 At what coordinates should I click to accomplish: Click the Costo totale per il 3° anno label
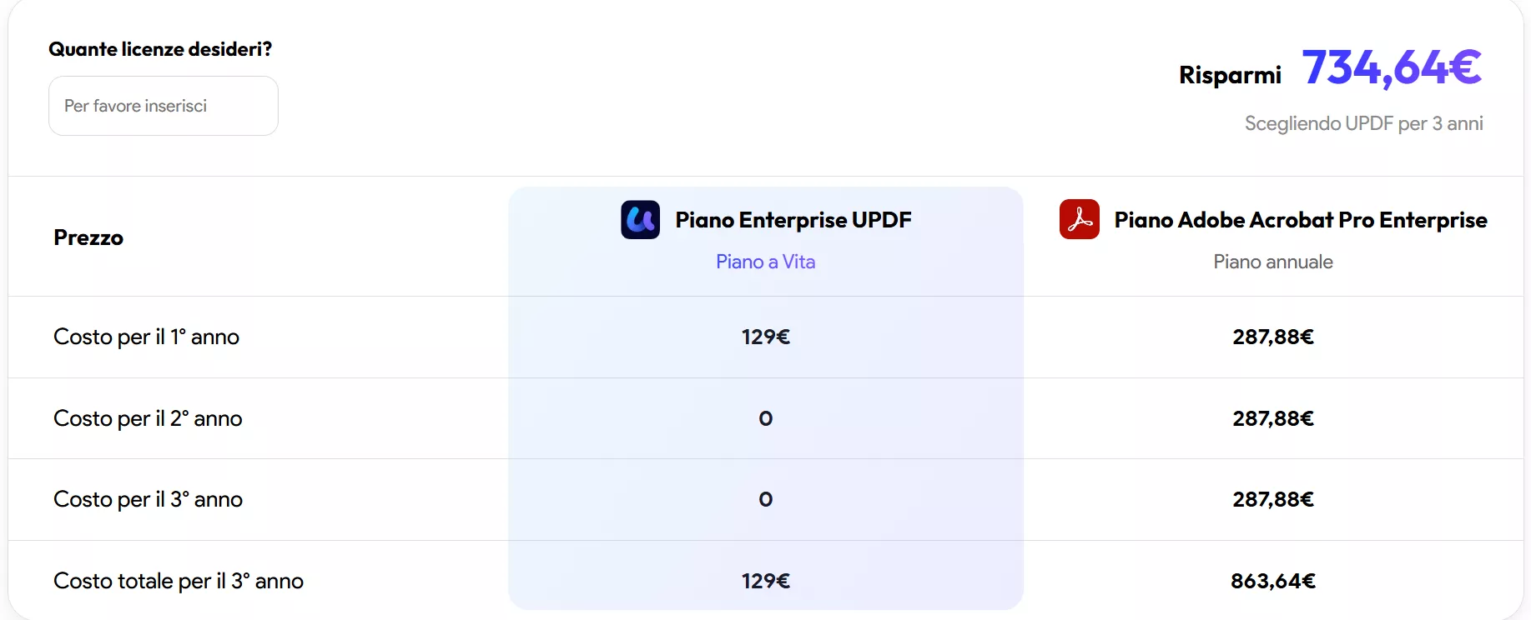coord(179,581)
